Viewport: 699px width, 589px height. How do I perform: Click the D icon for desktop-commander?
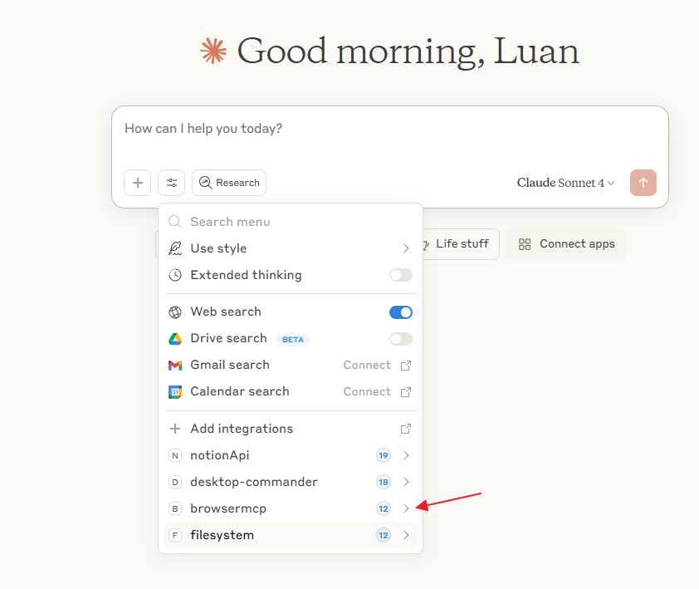(174, 482)
